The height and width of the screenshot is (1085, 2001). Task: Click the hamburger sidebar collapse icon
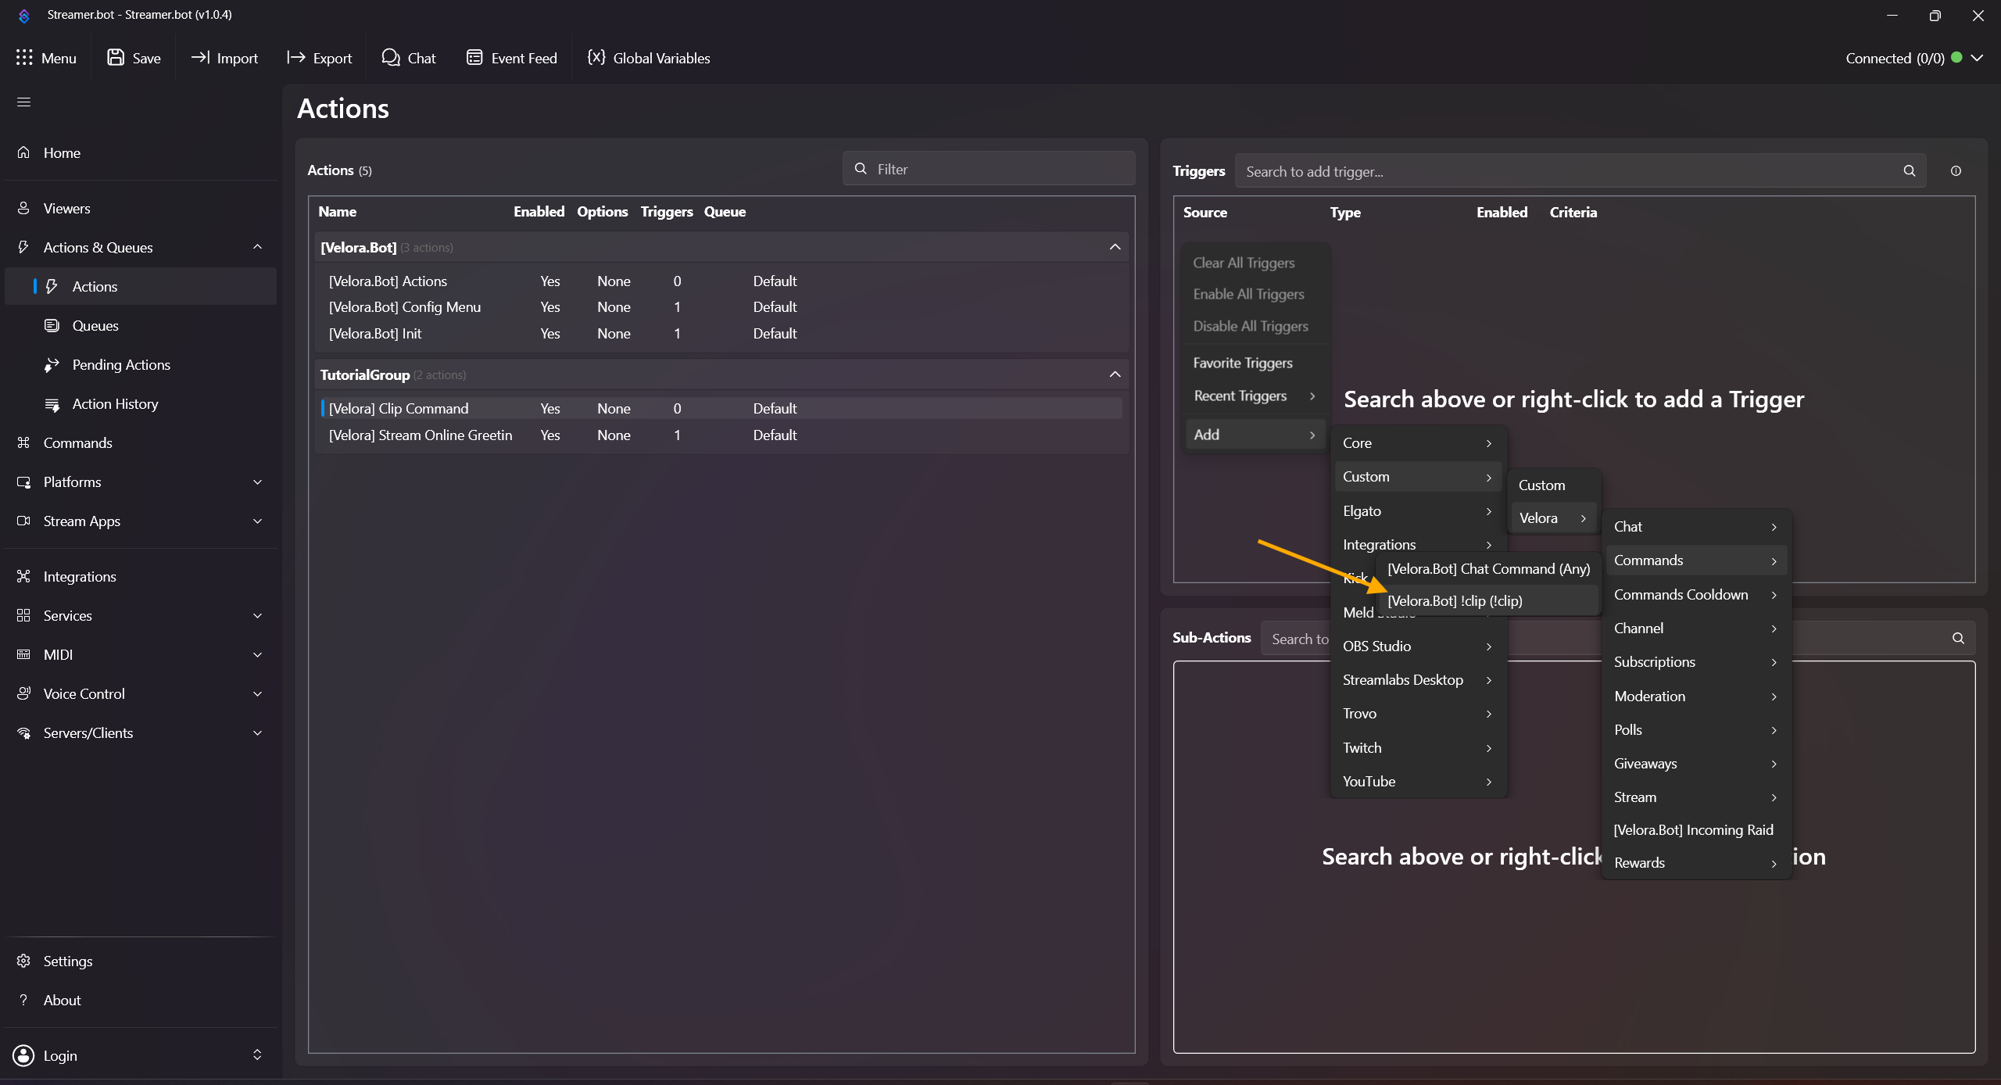tap(23, 102)
